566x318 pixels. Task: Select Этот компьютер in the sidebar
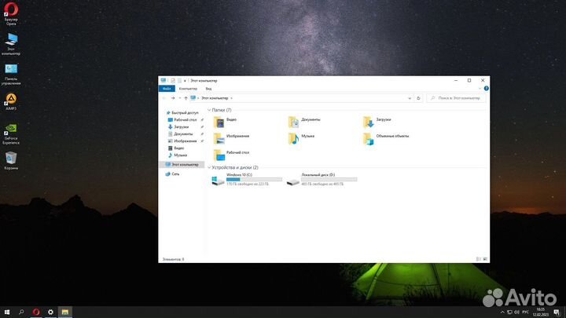coord(182,164)
